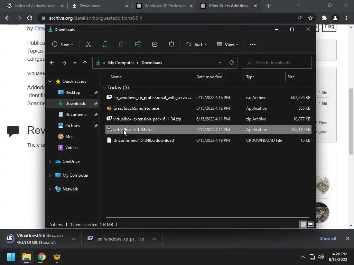Click the Flag button on archive.org page
The height and width of the screenshot is (265, 354).
coord(329,27)
